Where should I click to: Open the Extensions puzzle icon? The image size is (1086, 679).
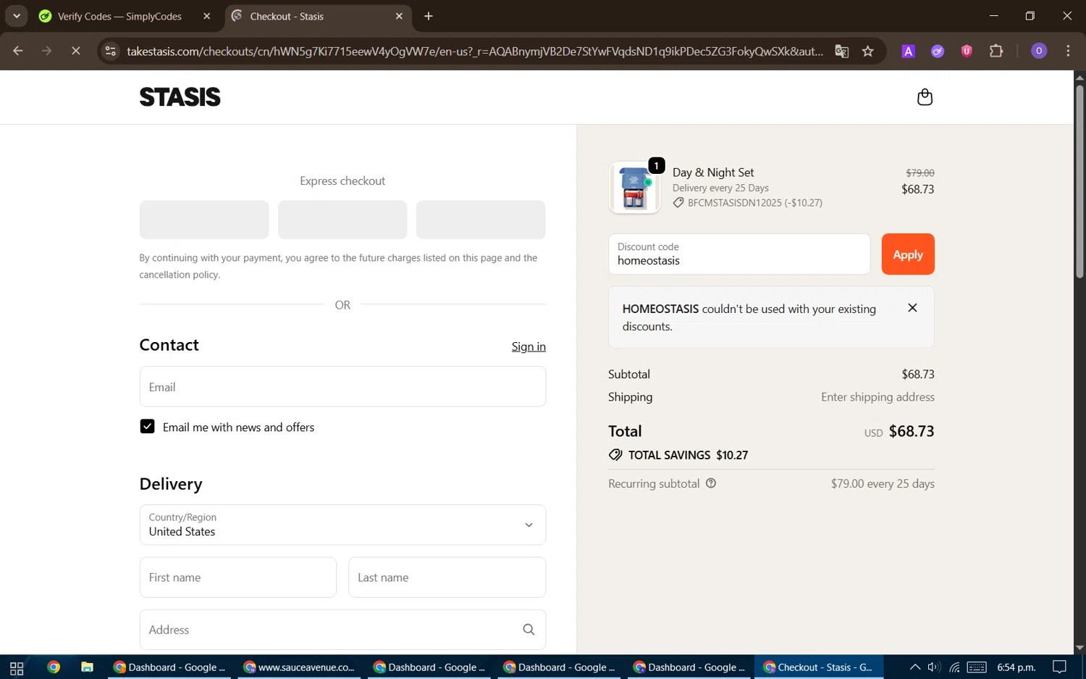(x=996, y=51)
